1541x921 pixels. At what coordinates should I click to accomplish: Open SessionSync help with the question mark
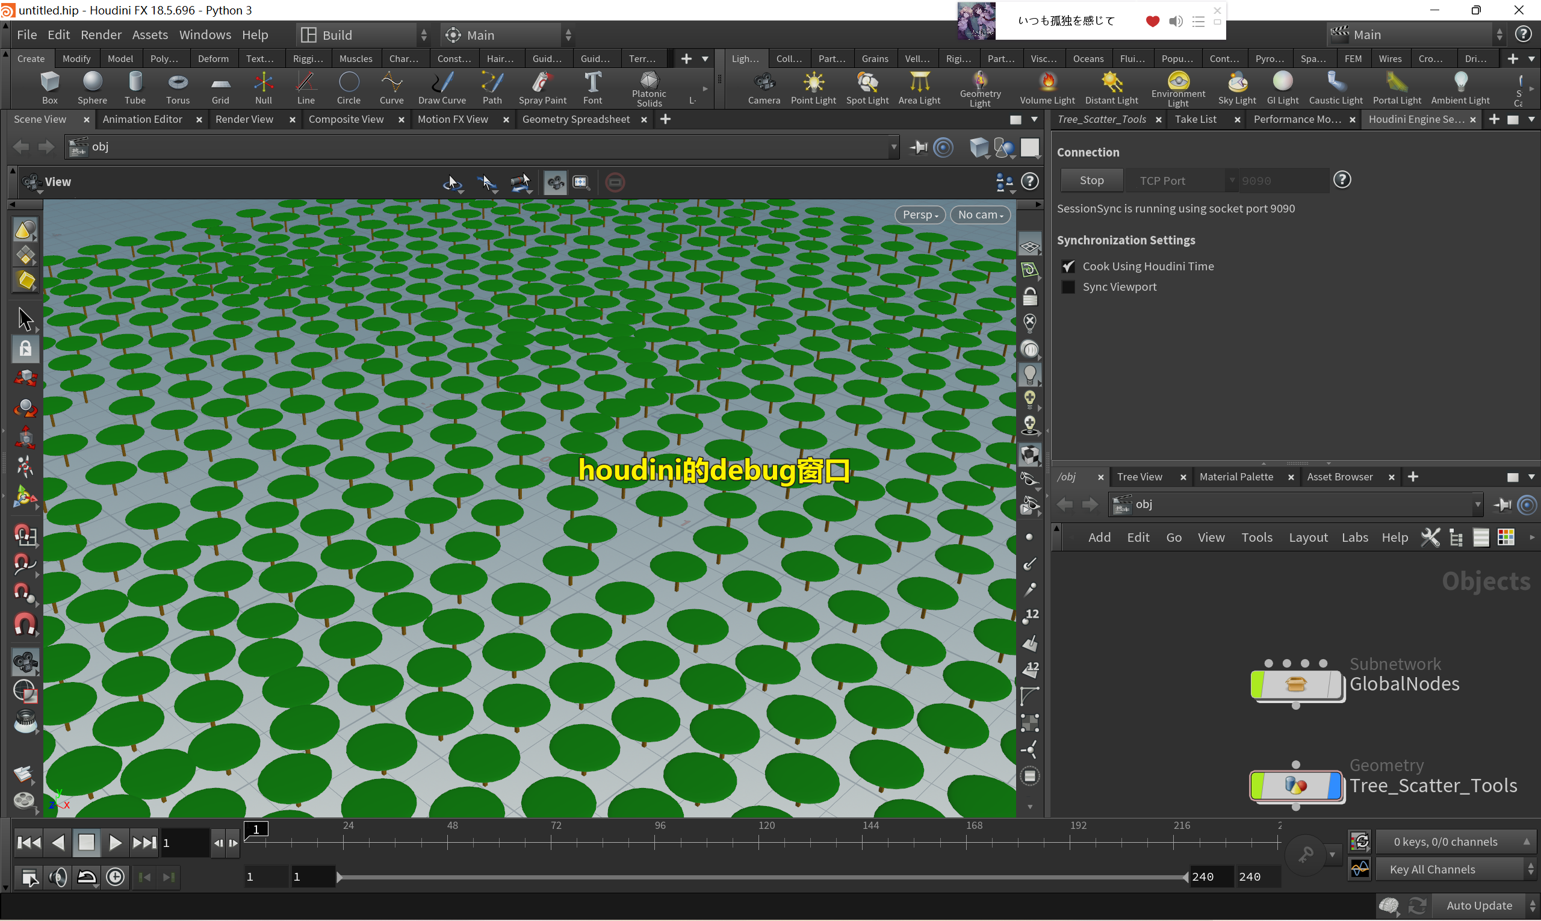1342,180
